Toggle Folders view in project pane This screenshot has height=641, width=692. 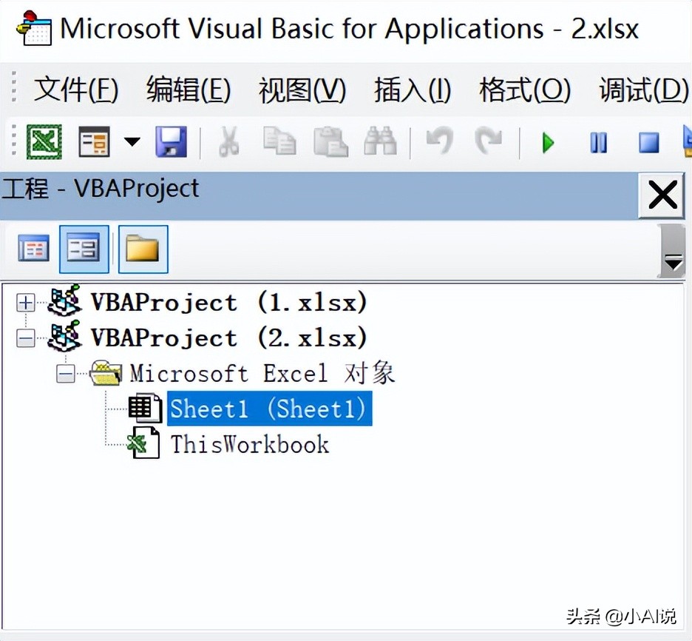pos(143,249)
